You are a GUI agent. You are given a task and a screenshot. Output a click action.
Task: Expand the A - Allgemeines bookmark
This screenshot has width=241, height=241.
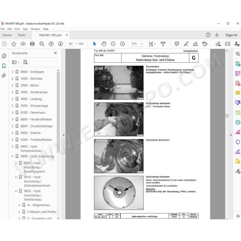(19, 205)
